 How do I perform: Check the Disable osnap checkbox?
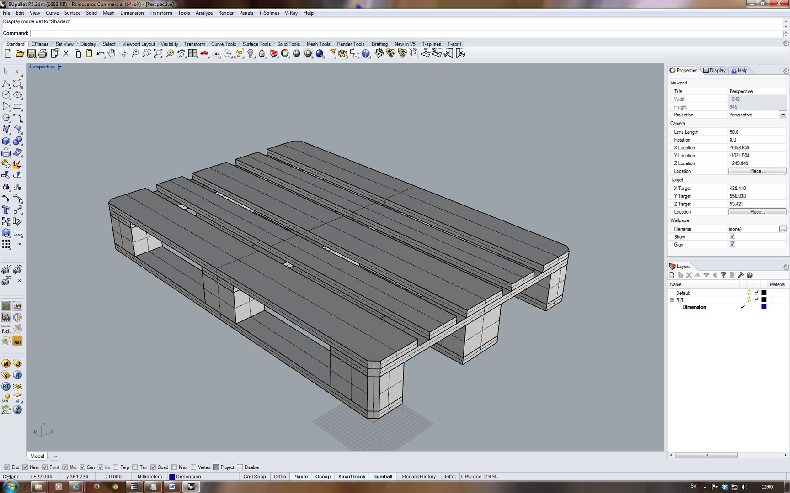pos(240,467)
